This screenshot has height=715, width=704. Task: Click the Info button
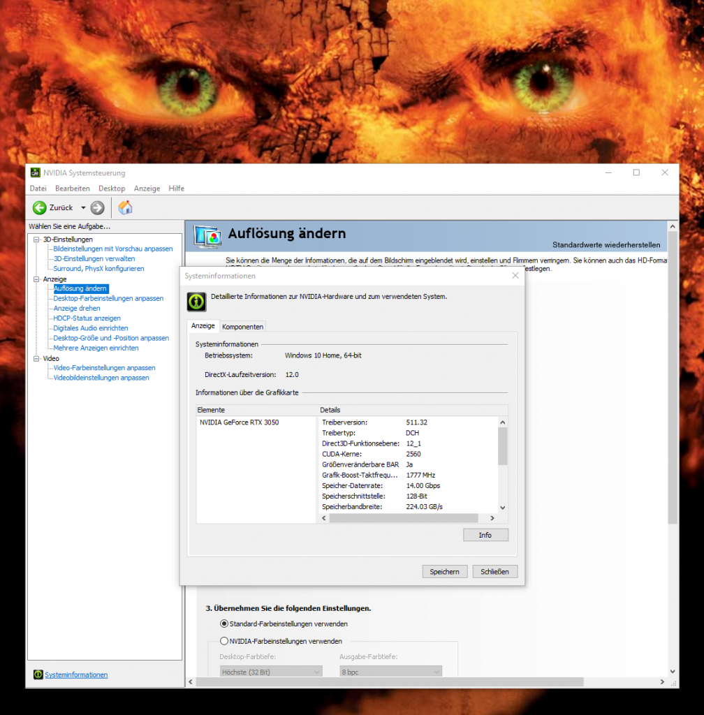pos(485,535)
